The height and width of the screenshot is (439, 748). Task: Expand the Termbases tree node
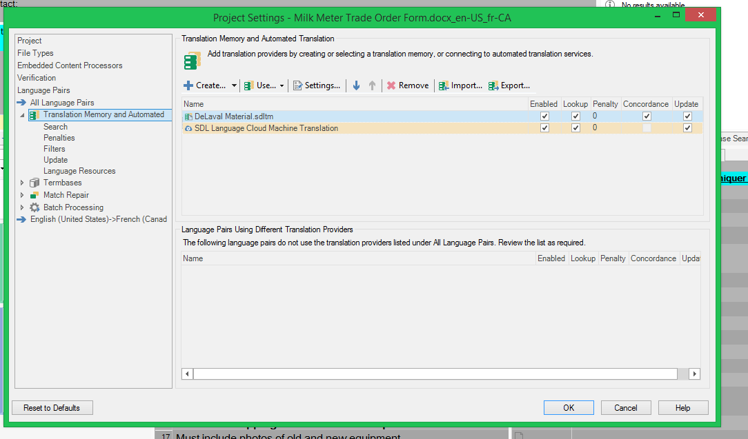[22, 183]
